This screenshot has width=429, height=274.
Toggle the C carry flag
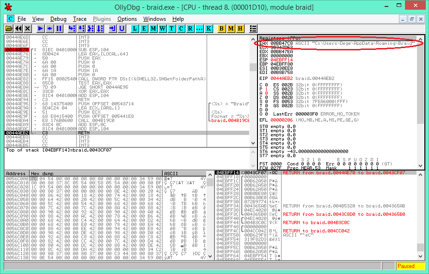click(x=263, y=85)
